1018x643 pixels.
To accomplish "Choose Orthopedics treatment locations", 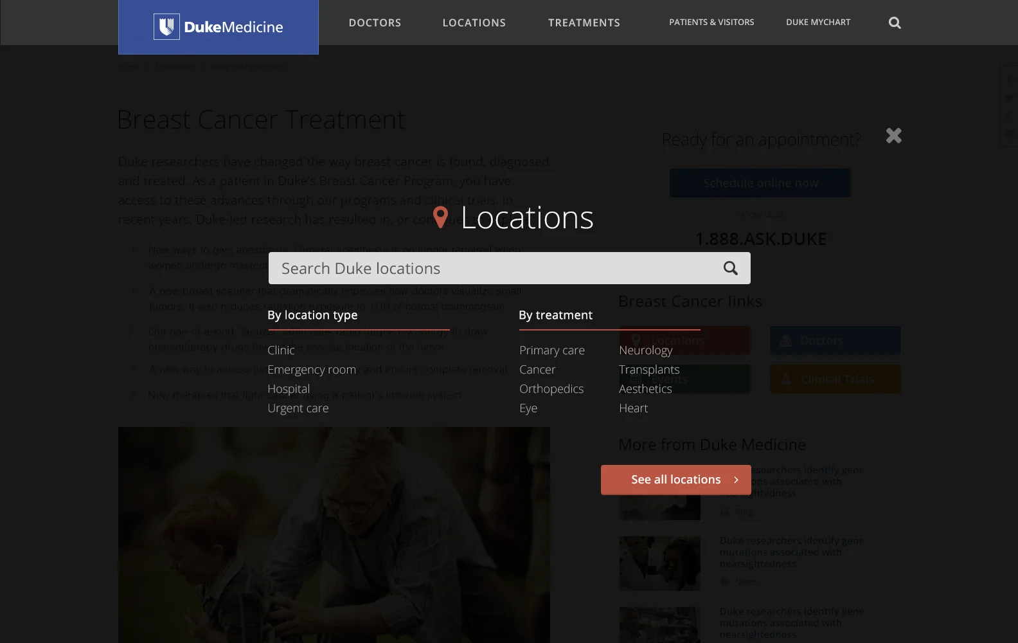I will pos(551,389).
